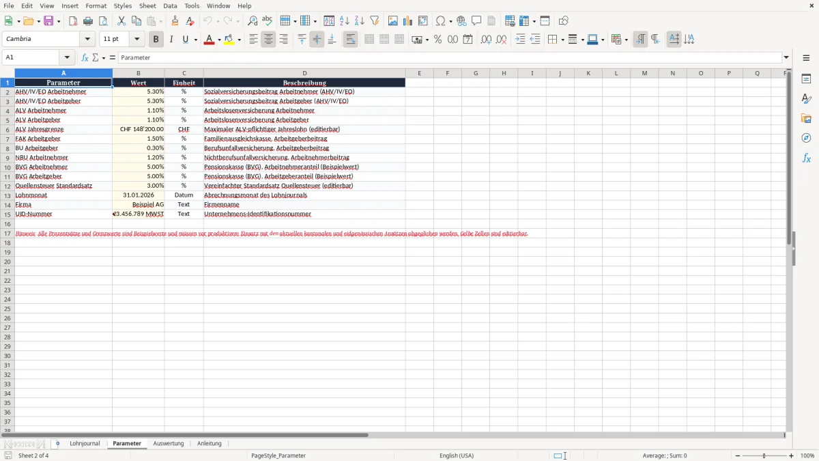Image resolution: width=819 pixels, height=461 pixels.
Task: Click the zoom in plus button
Action: [x=792, y=456]
